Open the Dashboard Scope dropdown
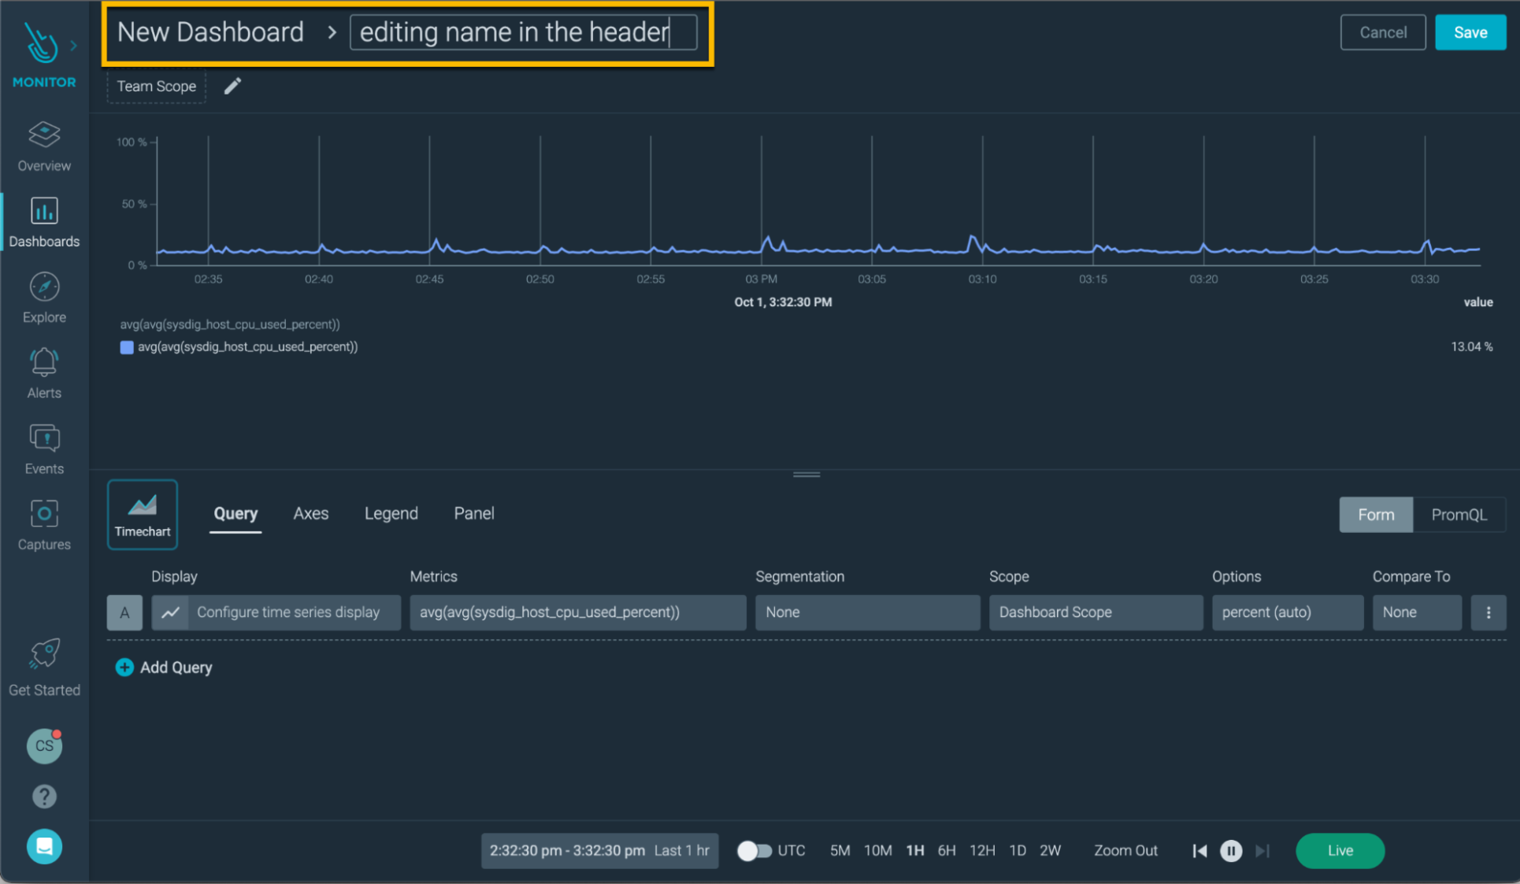Viewport: 1520px width, 884px height. point(1095,612)
